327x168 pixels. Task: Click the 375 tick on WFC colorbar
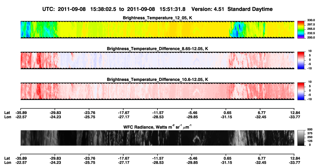(x=310, y=133)
